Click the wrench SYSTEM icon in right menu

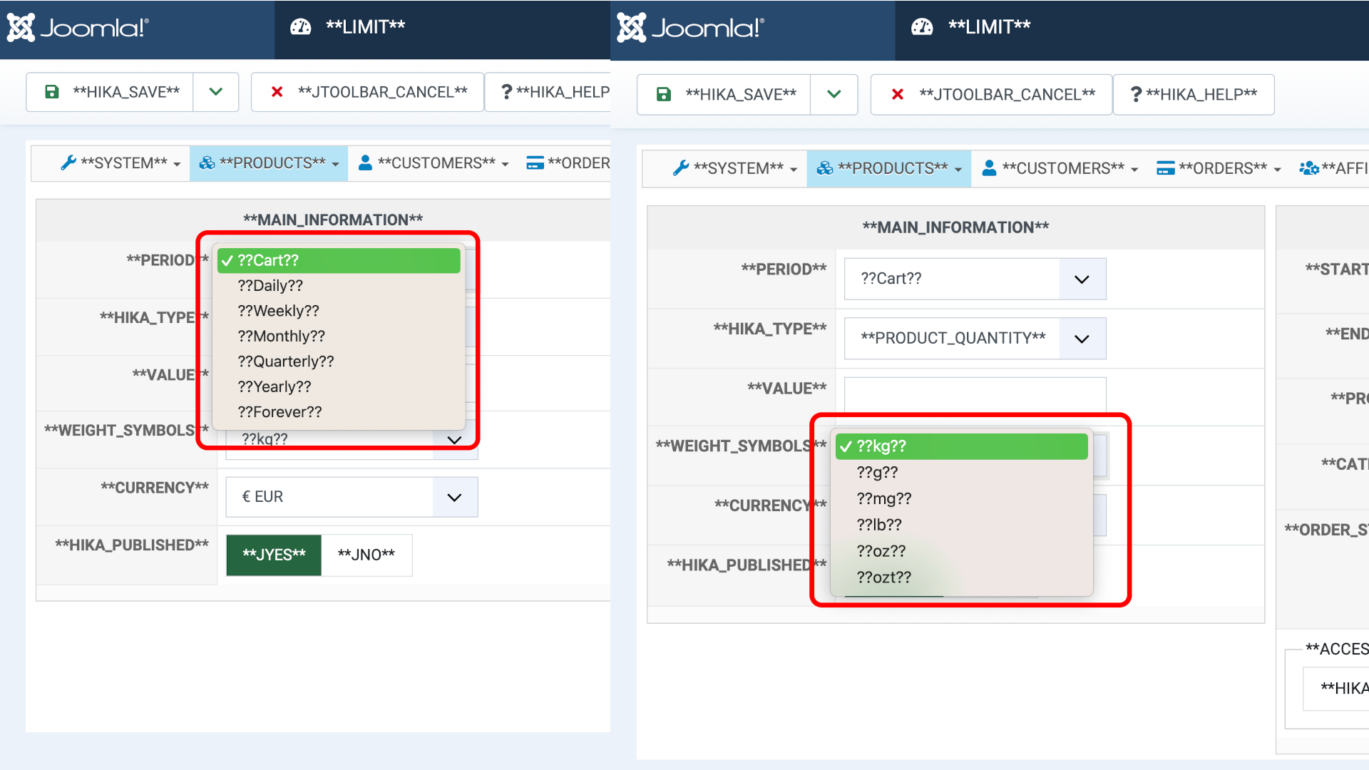tap(680, 168)
